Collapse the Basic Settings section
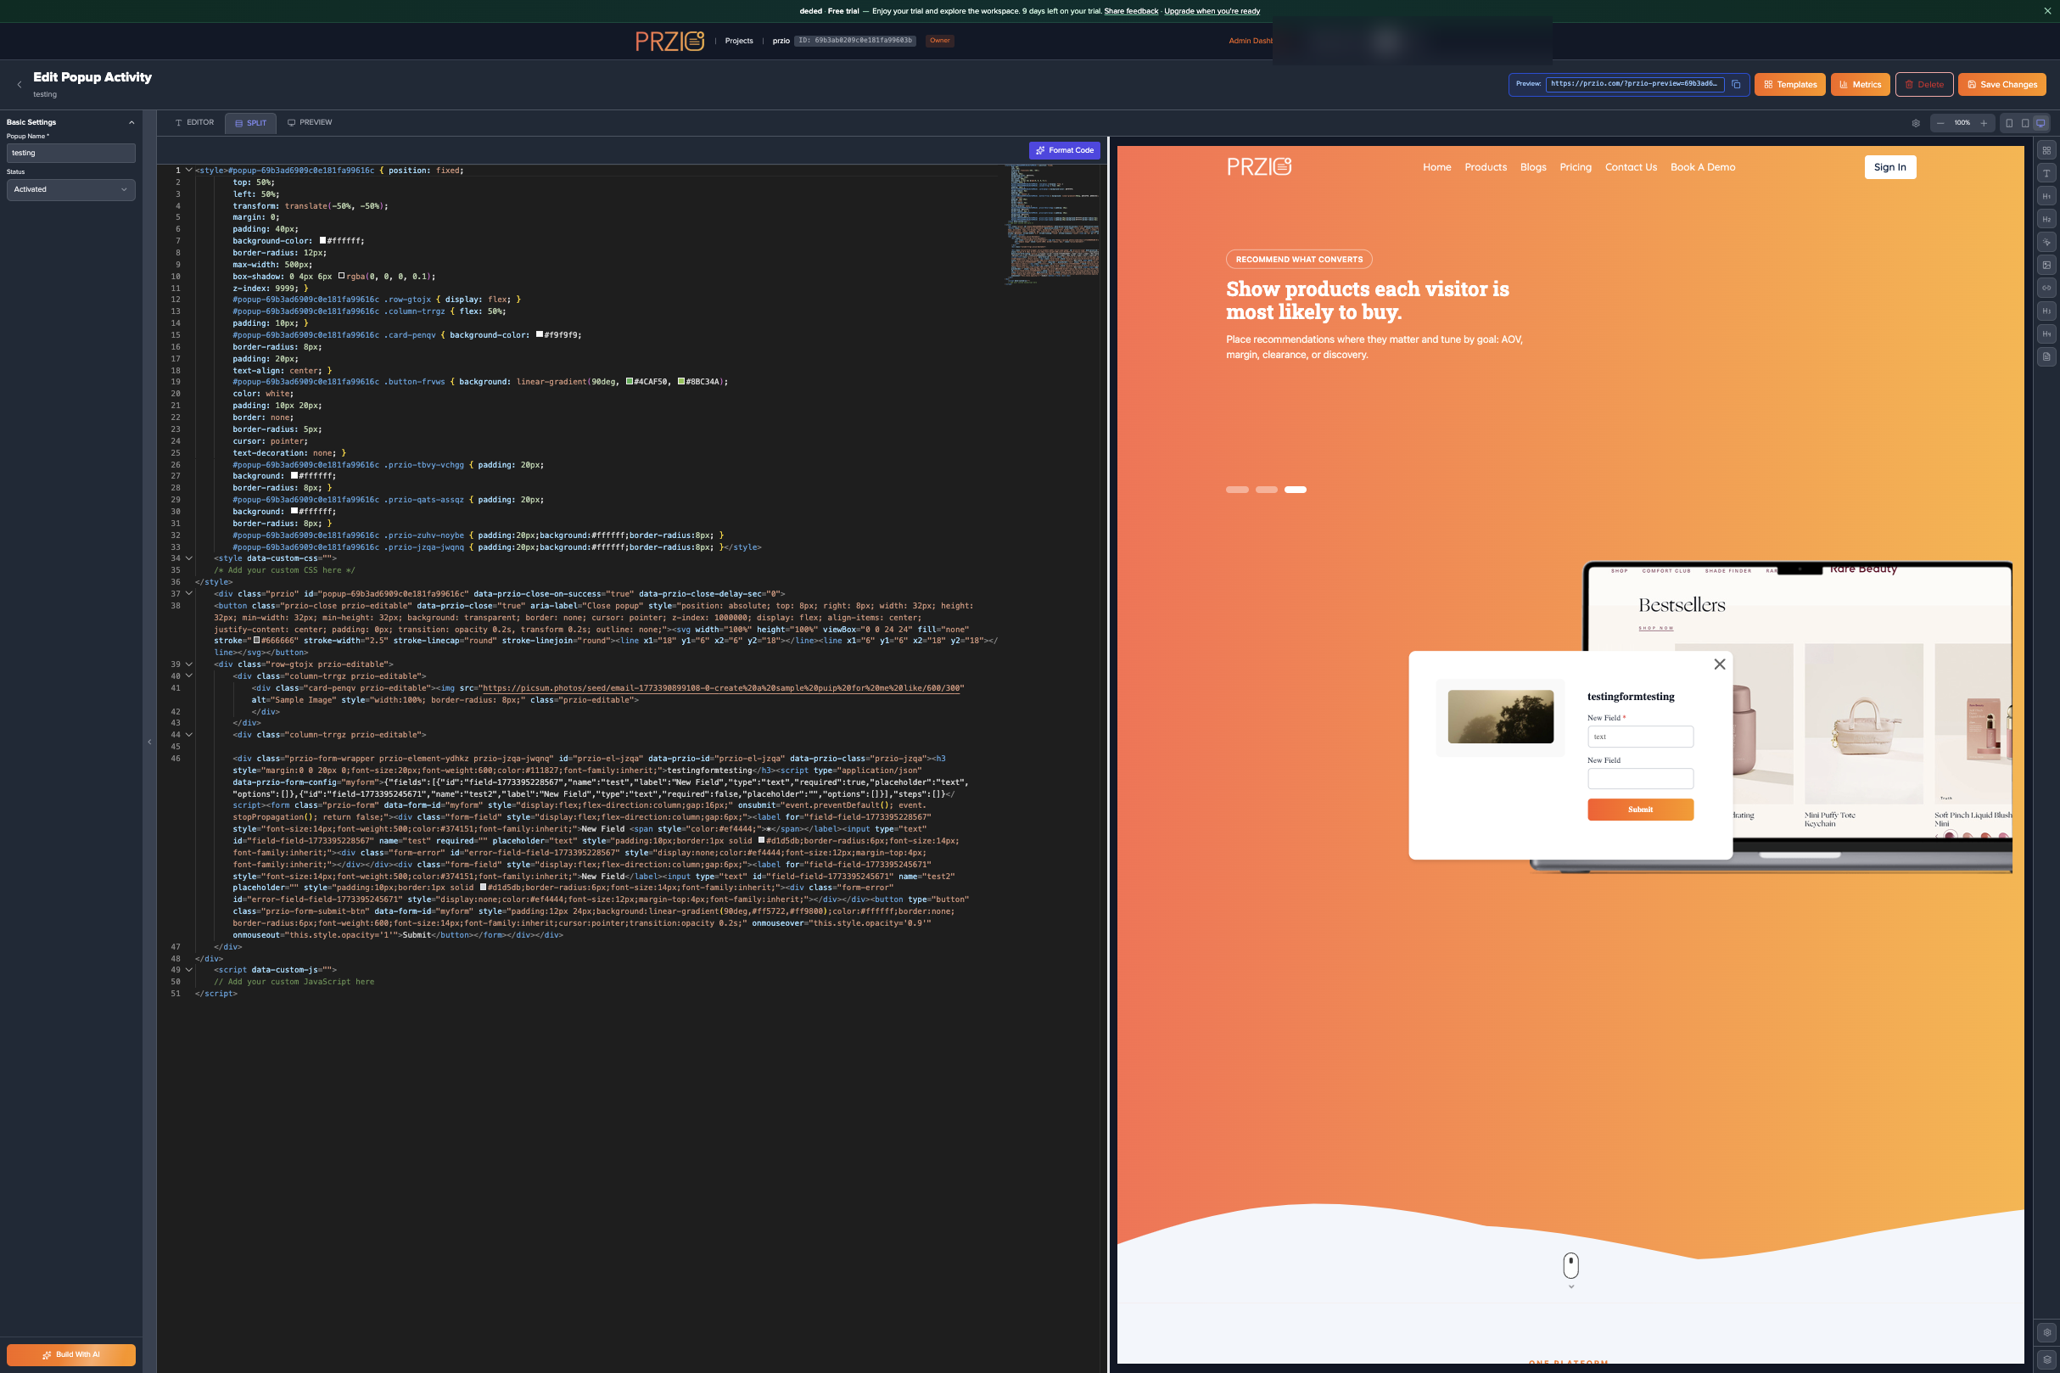The image size is (2060, 1373). (132, 122)
